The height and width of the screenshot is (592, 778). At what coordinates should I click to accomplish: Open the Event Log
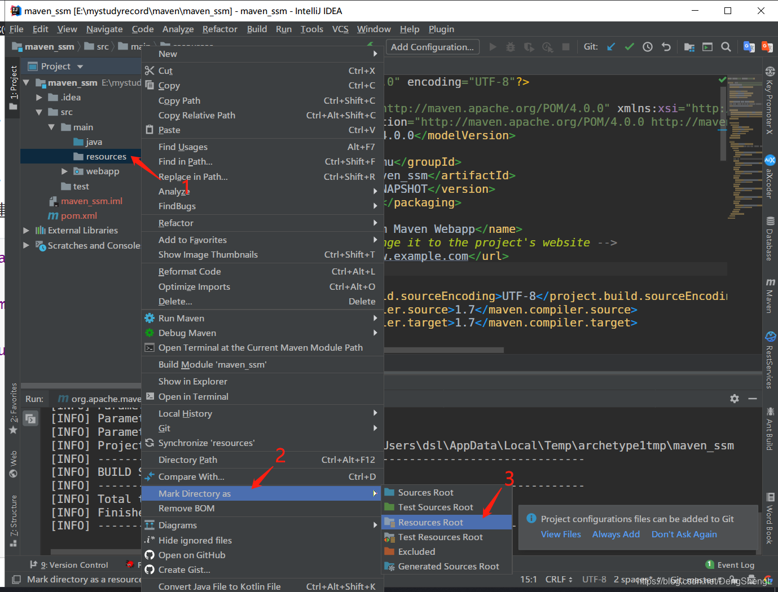point(729,565)
